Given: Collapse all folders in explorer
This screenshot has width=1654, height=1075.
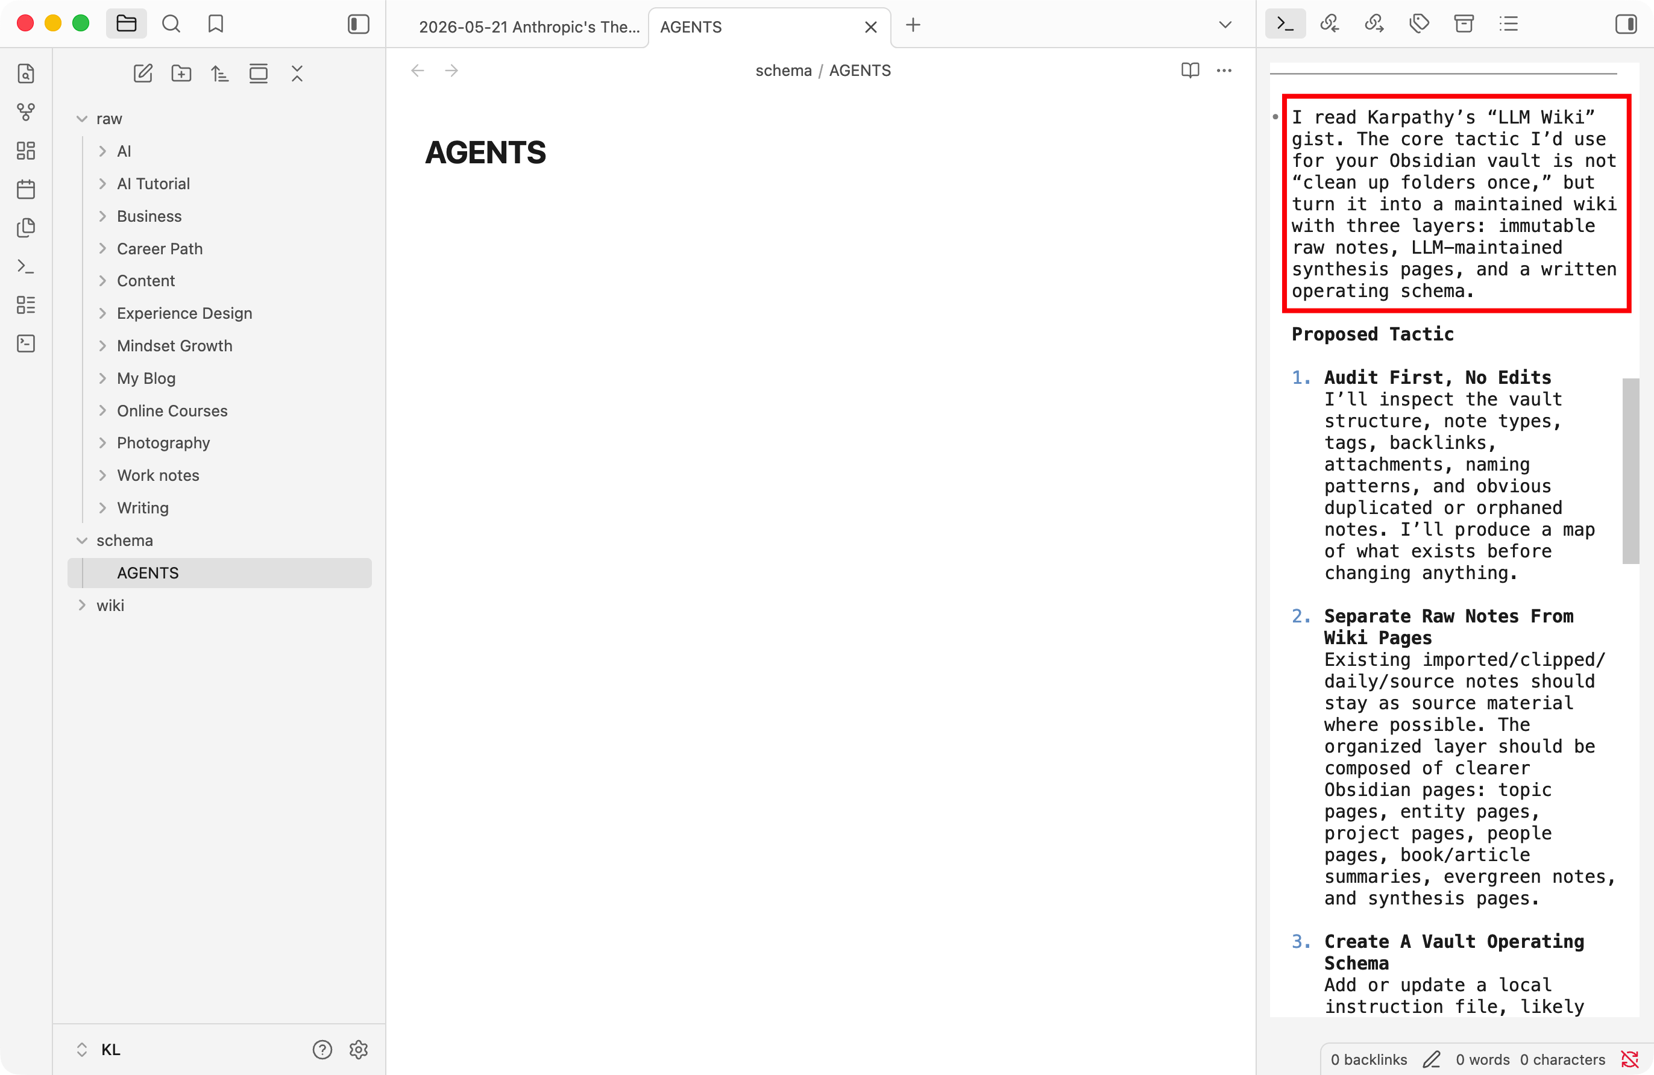Looking at the screenshot, I should (297, 74).
